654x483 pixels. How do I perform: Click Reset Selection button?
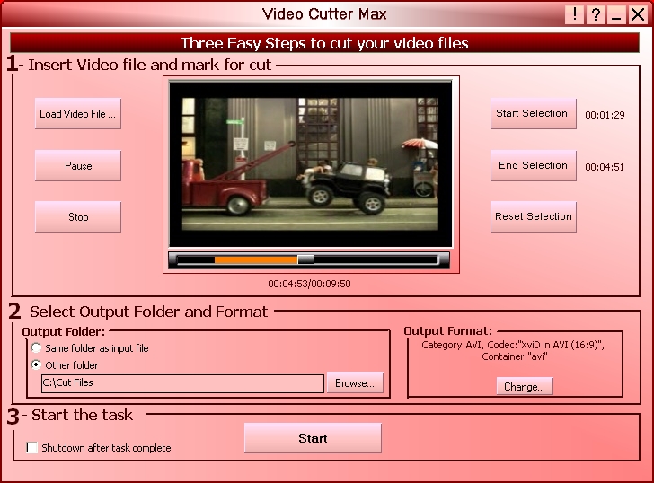tap(533, 216)
